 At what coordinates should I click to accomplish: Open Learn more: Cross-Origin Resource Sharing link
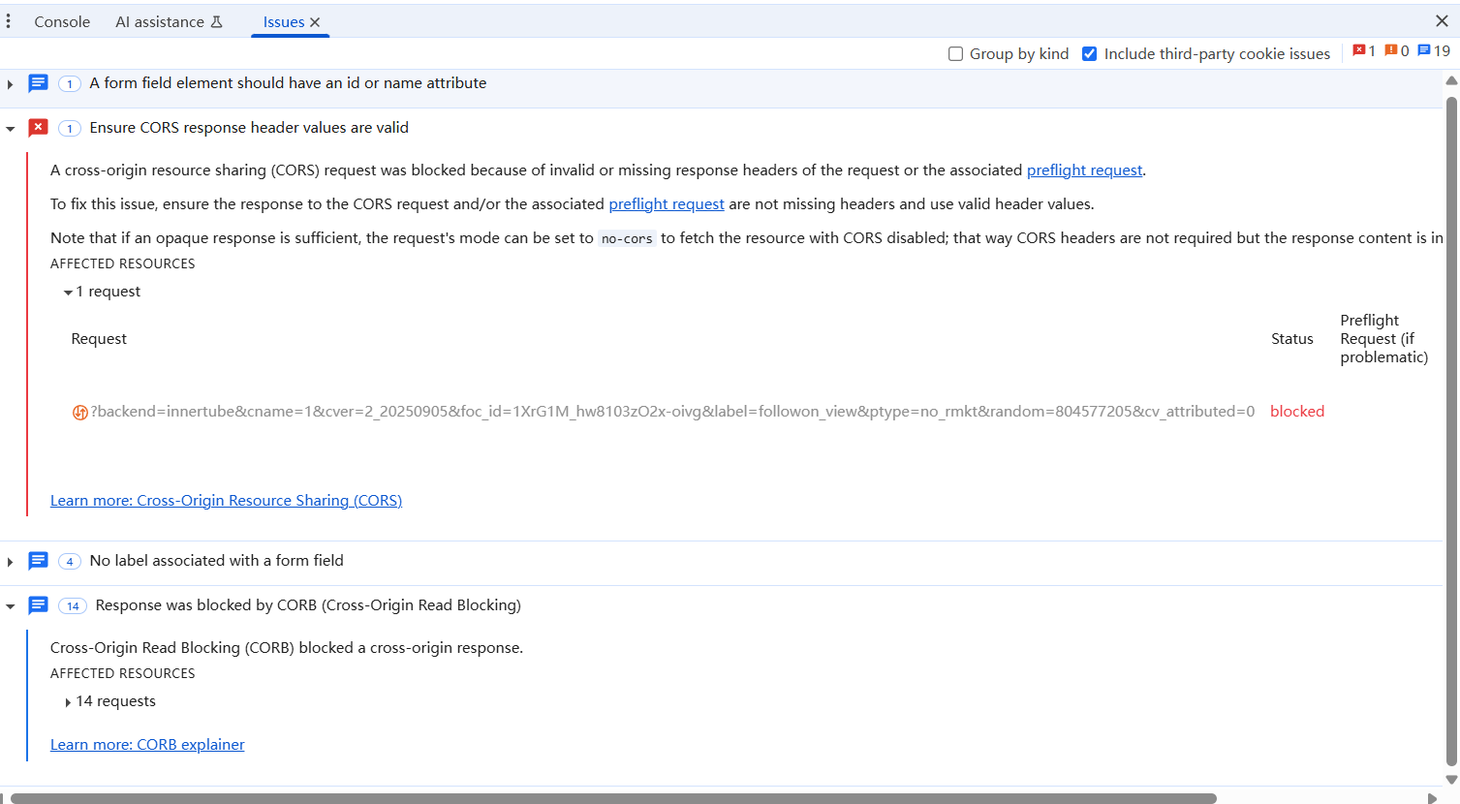point(226,501)
